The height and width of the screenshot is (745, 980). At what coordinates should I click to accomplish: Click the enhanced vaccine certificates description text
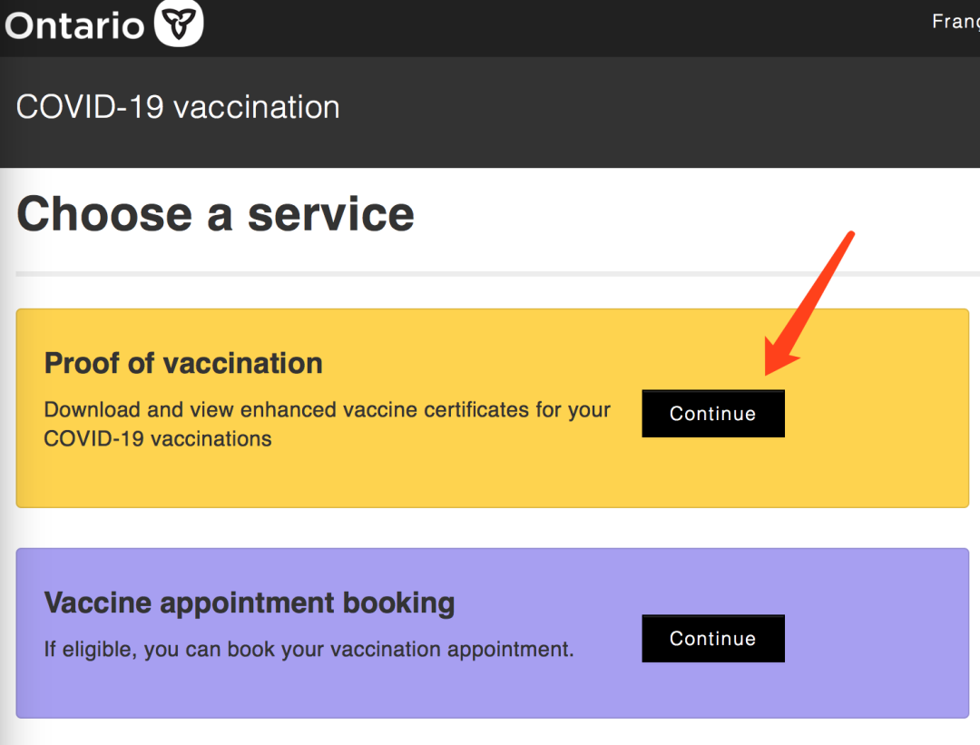327,424
